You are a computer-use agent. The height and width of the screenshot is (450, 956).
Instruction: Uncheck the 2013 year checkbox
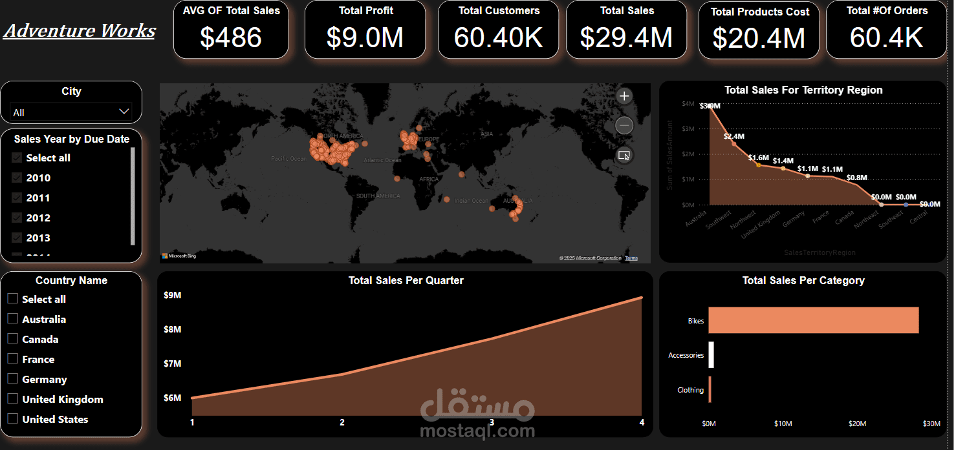17,238
